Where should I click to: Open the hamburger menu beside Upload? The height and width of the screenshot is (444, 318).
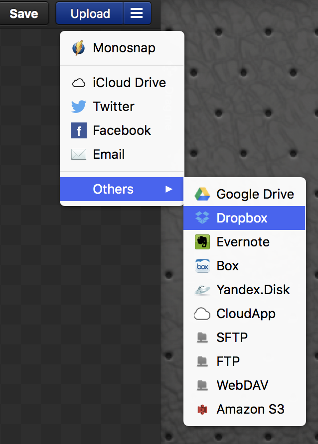(x=137, y=13)
